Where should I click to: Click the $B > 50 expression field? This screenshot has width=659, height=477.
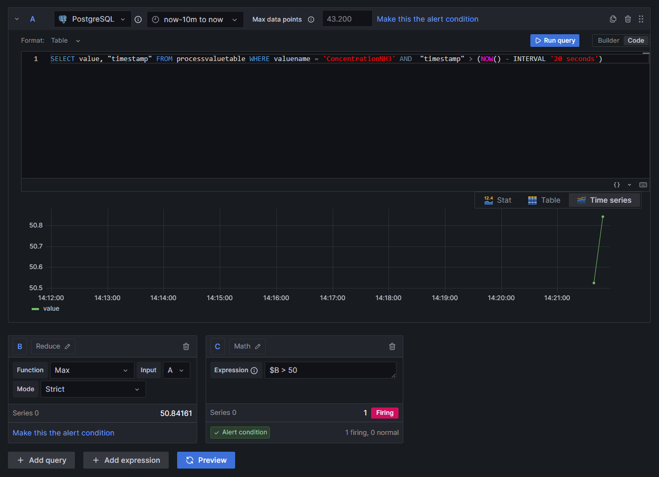point(331,370)
